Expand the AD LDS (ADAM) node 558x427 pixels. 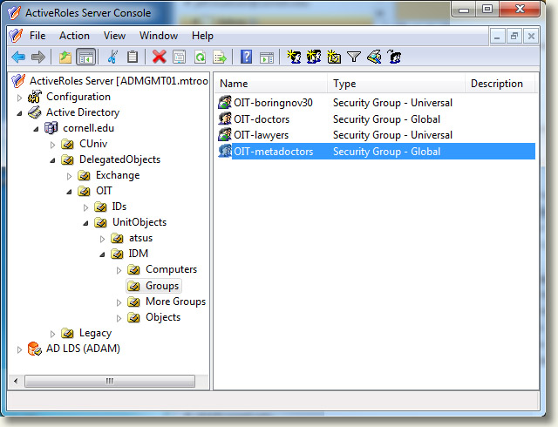tap(19, 349)
